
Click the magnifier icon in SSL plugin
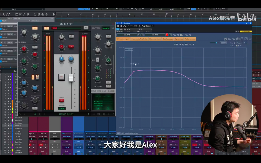109,114
